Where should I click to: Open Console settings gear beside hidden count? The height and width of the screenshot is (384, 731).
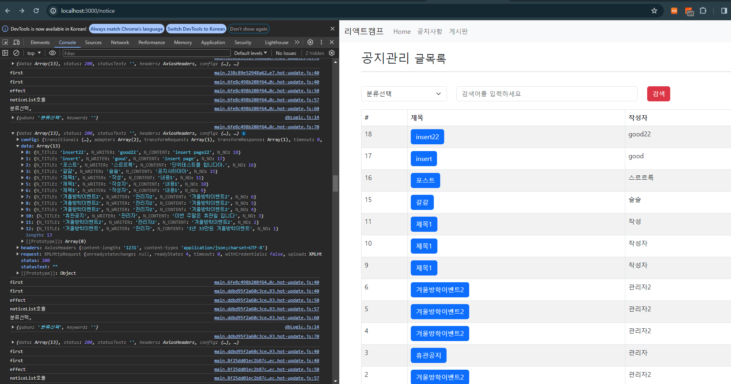pos(332,53)
